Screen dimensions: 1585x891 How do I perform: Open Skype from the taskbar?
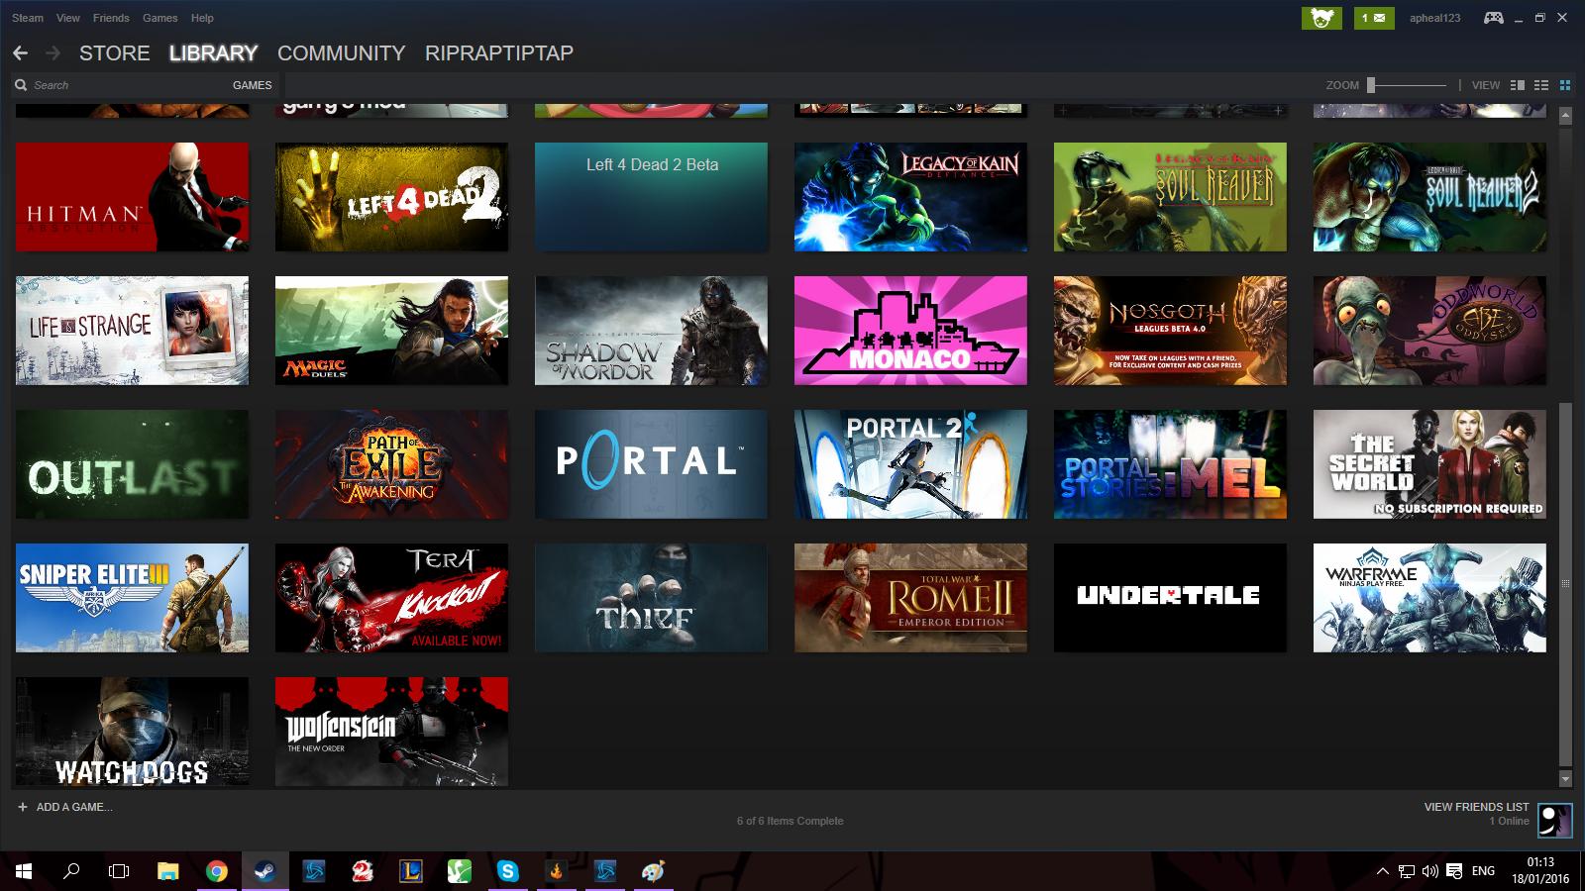[x=508, y=871]
